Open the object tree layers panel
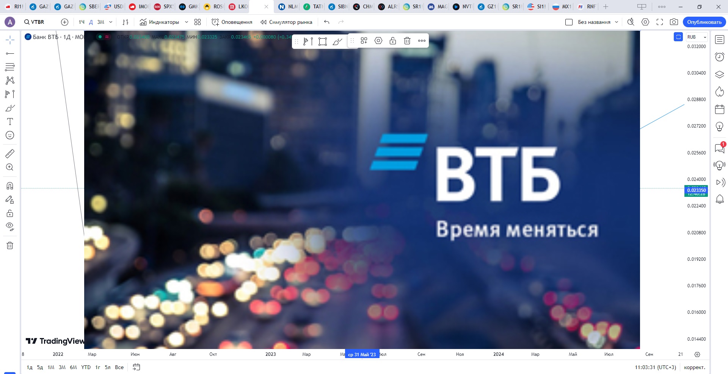This screenshot has width=728, height=374. (x=719, y=74)
